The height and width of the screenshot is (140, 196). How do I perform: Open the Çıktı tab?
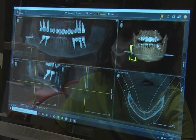point(111,14)
